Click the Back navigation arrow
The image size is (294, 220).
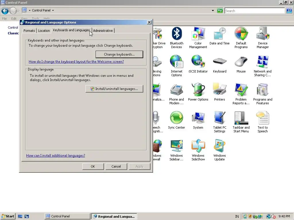(5, 11)
